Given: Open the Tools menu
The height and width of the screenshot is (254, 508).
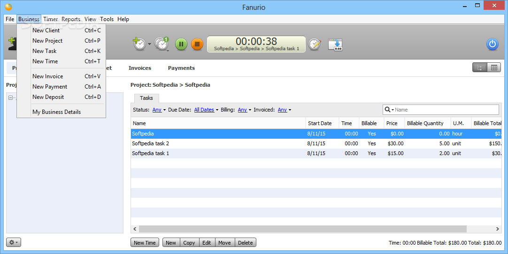Looking at the screenshot, I should [x=107, y=19].
